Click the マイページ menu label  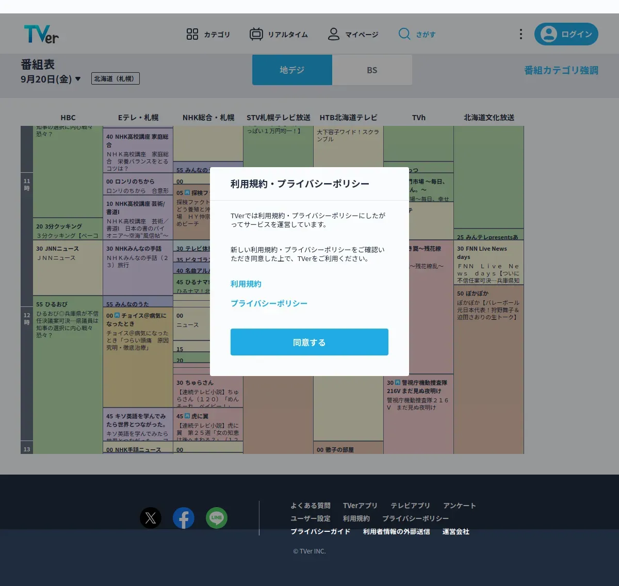362,35
